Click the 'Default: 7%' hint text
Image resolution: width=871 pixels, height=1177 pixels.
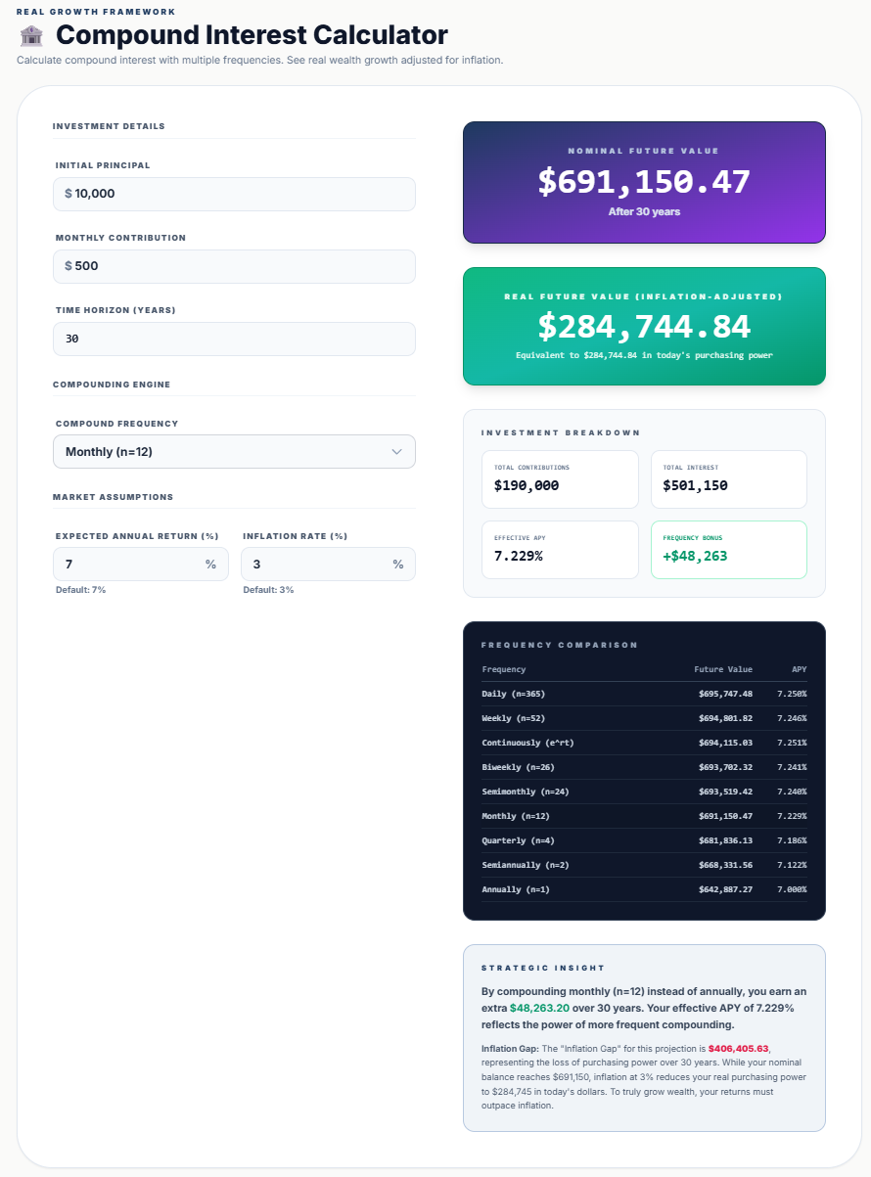point(80,590)
